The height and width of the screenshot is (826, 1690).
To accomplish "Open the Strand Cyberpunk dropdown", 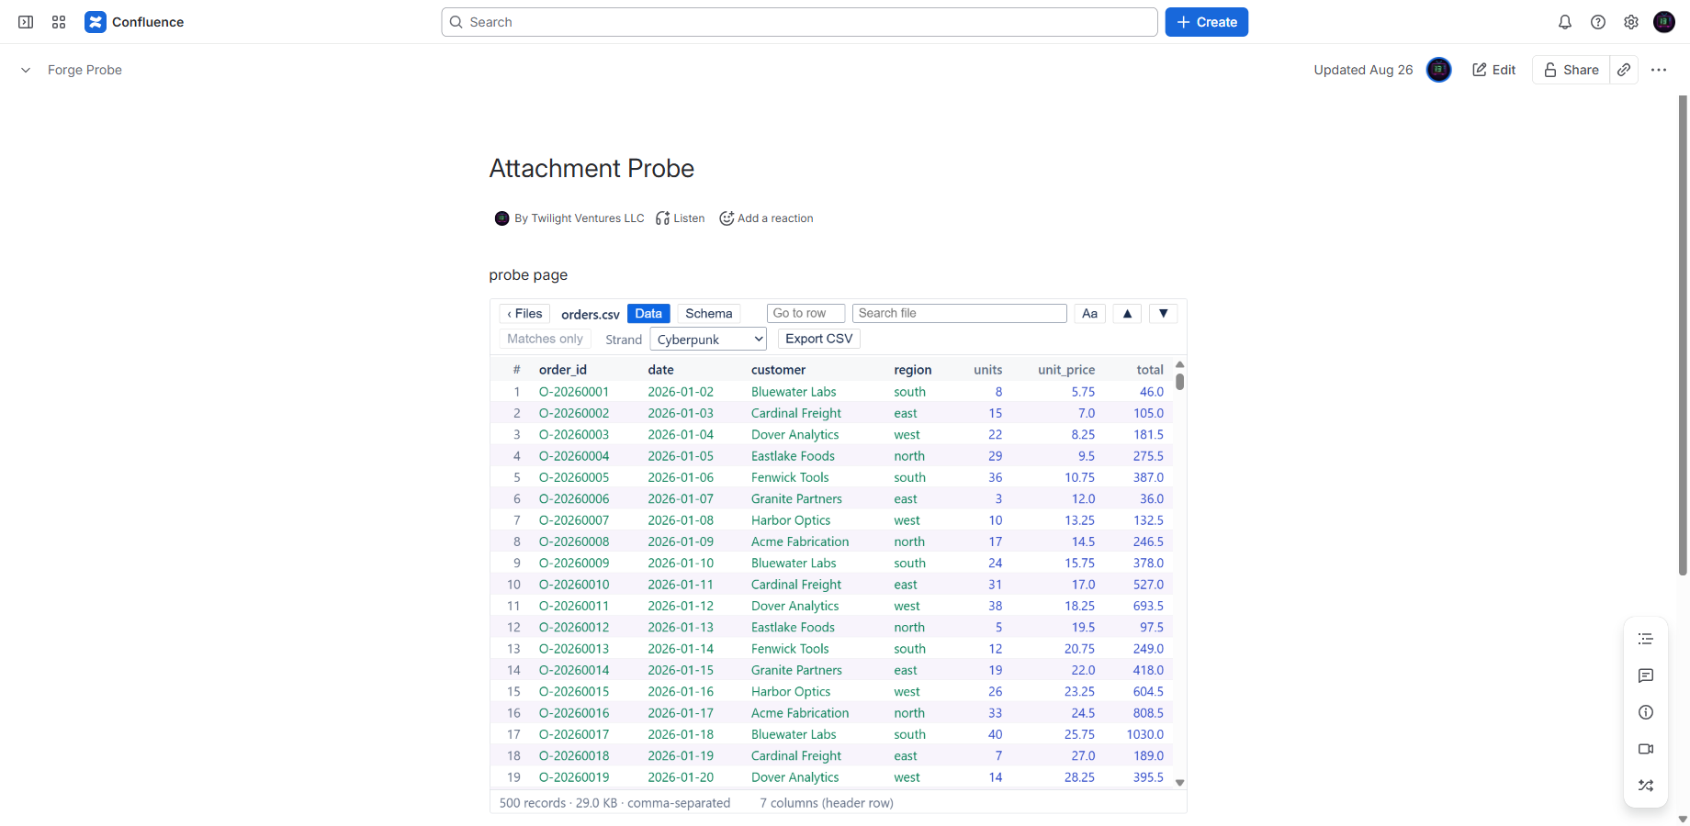I will (x=708, y=340).
